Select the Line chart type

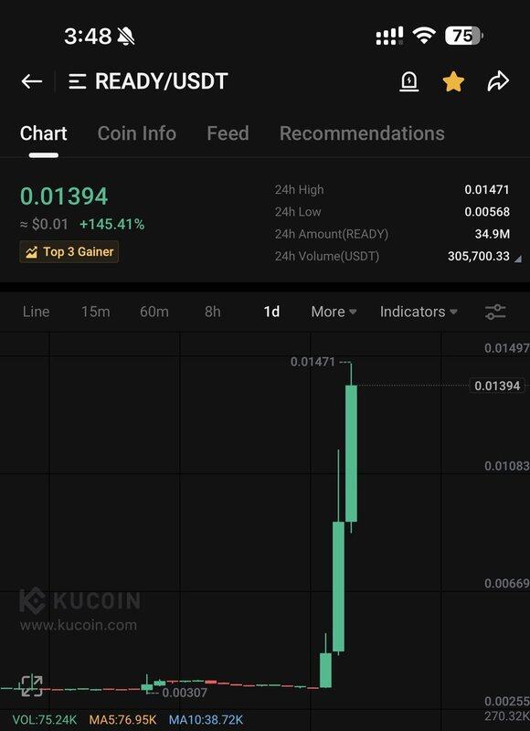point(36,312)
